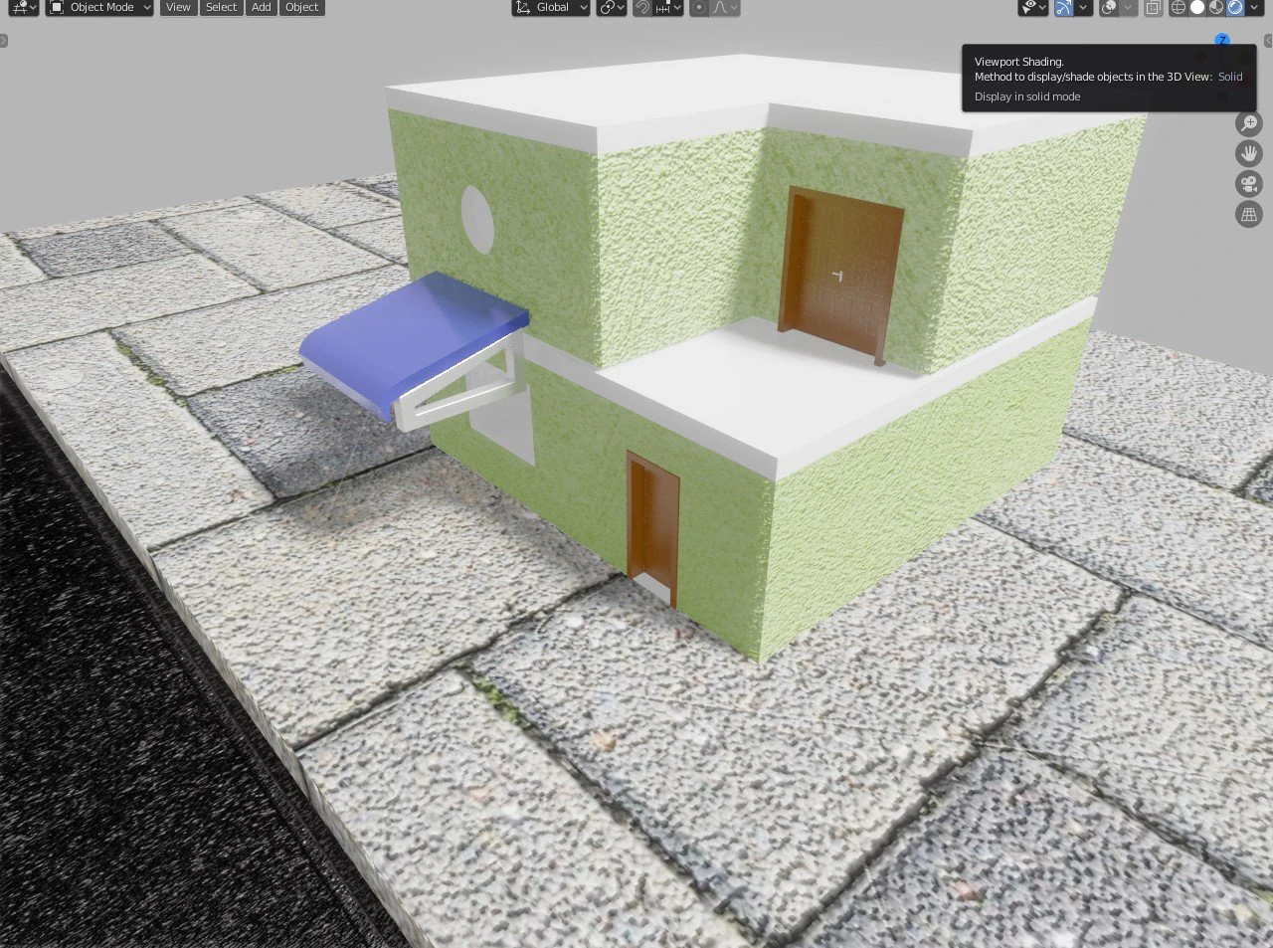Image resolution: width=1273 pixels, height=948 pixels.
Task: Open the Transform Orientation Global dropdown
Action: click(550, 8)
